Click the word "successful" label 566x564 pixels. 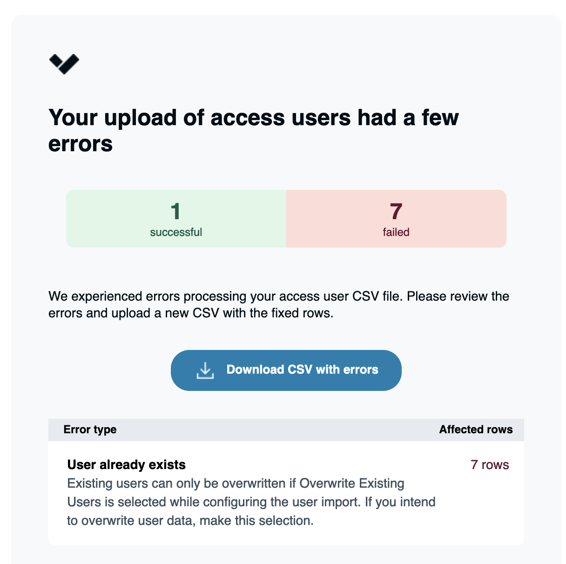click(x=176, y=232)
